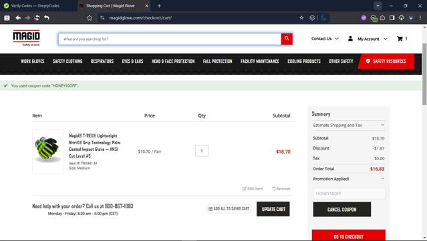
Task: Collapse the Promotion Applied section
Action: click(349, 179)
